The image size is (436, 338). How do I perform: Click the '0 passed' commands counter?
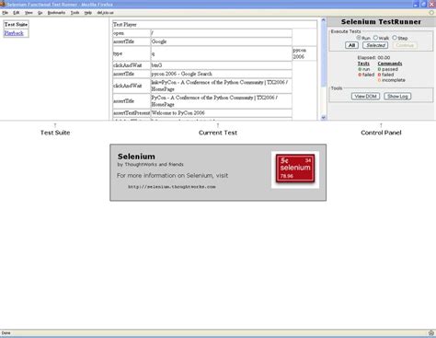(388, 69)
